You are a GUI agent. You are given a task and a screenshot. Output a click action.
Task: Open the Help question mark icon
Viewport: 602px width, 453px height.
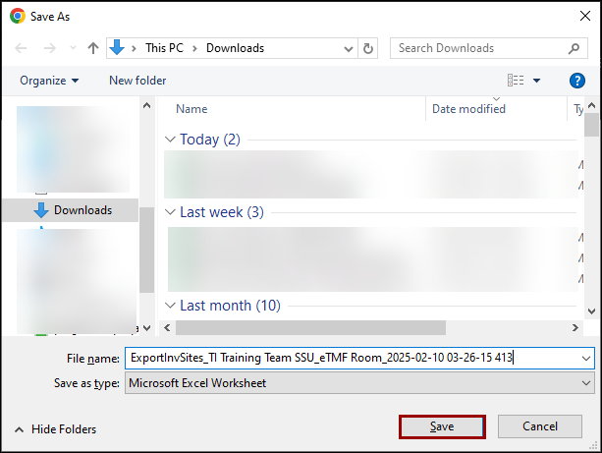577,81
